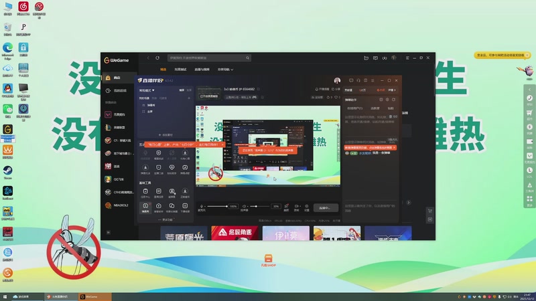Add a new scene with plus icon

[189, 98]
